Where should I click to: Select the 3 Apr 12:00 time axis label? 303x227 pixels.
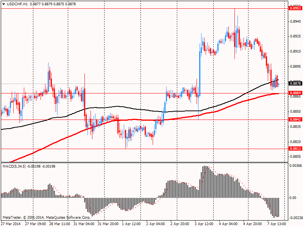click(204, 224)
